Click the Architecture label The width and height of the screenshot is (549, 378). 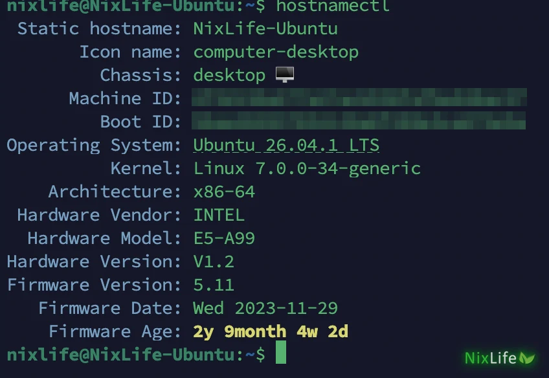(115, 192)
